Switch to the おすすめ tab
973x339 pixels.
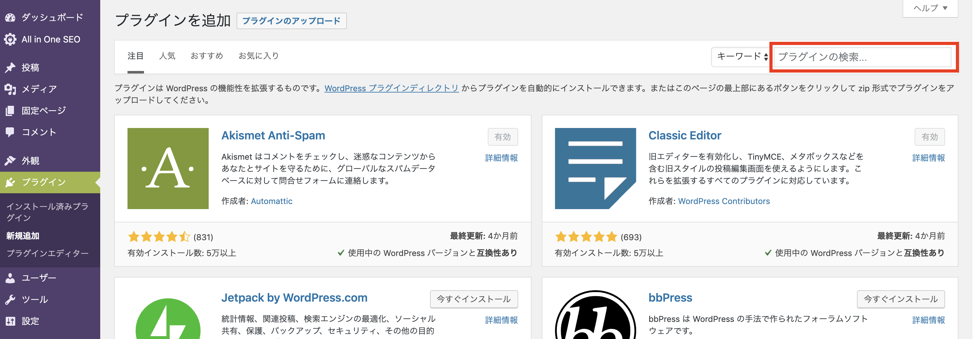tap(206, 56)
